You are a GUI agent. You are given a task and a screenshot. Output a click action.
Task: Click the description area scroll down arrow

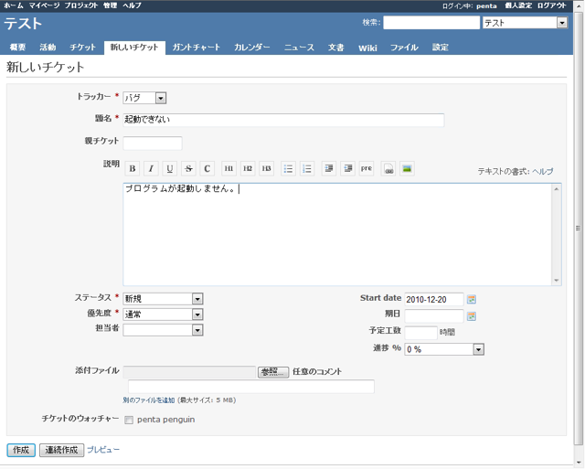pyautogui.click(x=557, y=281)
